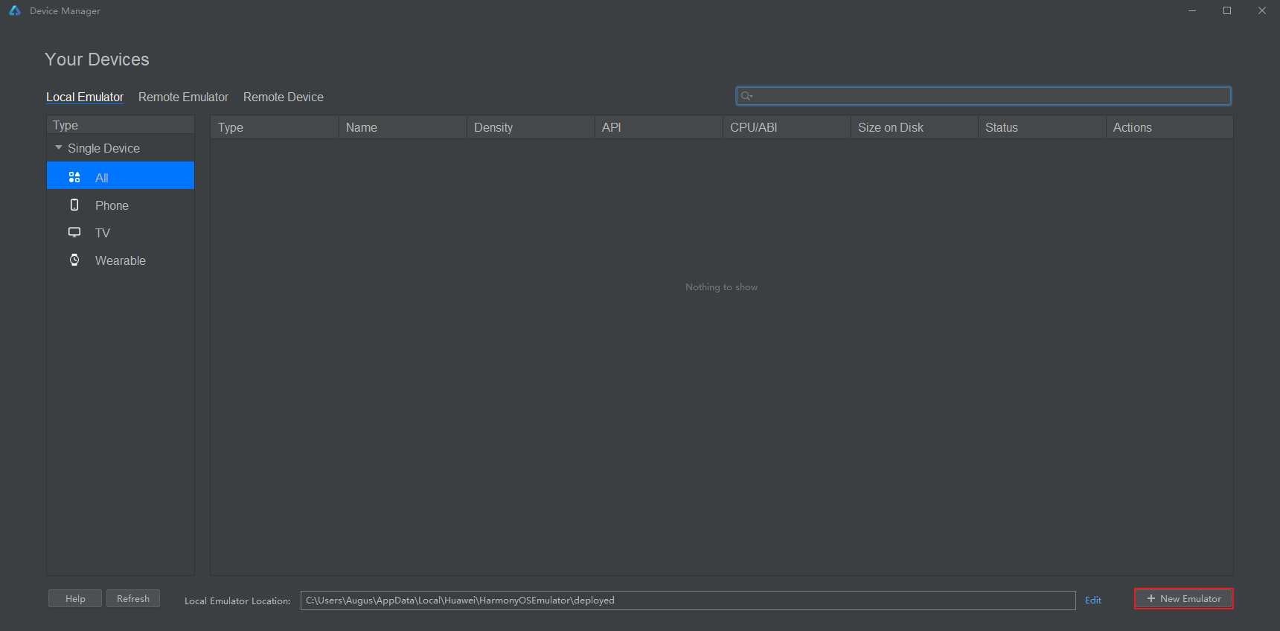Viewport: 1280px width, 631px height.
Task: Click the API column header
Action: [x=659, y=127]
